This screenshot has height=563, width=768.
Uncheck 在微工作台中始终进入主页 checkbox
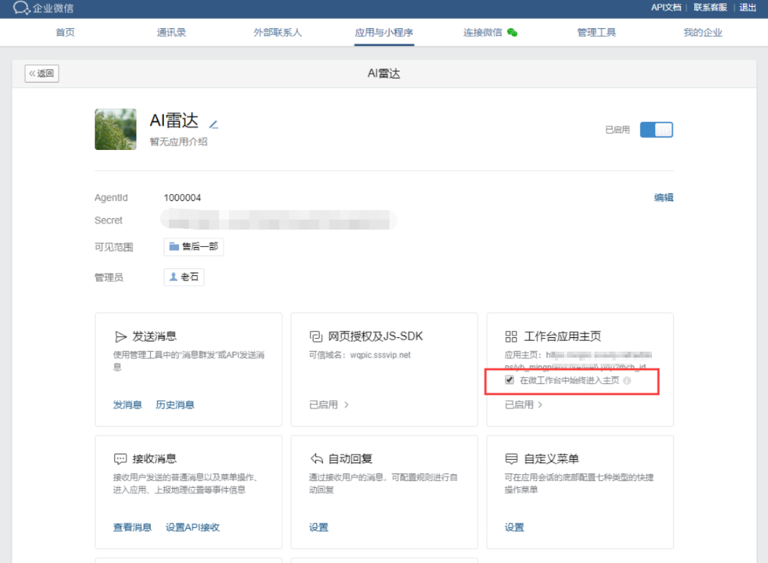coord(509,380)
